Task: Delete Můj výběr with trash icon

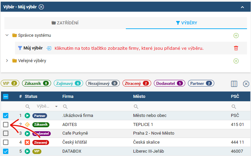Action: (x=236, y=48)
